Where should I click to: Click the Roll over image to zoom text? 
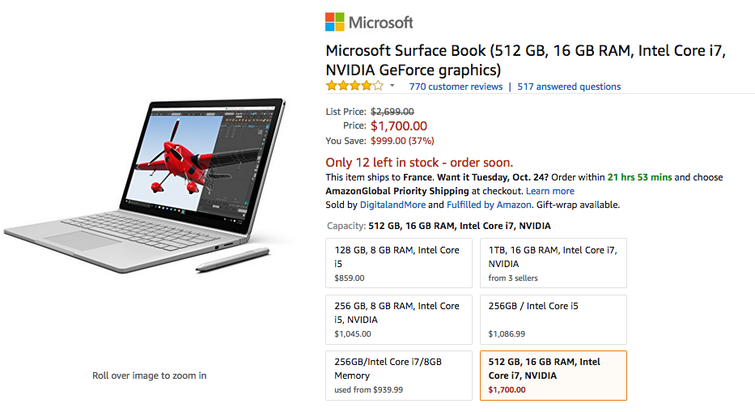(x=149, y=376)
